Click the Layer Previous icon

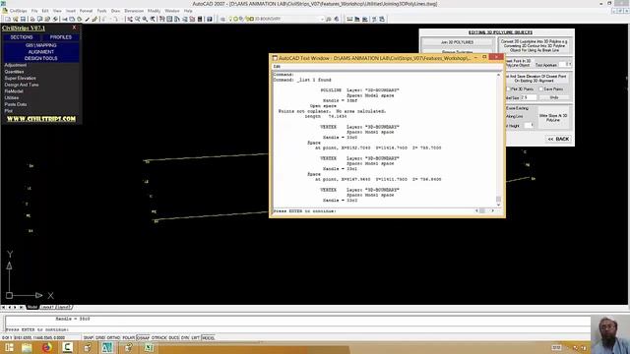tap(337, 19)
